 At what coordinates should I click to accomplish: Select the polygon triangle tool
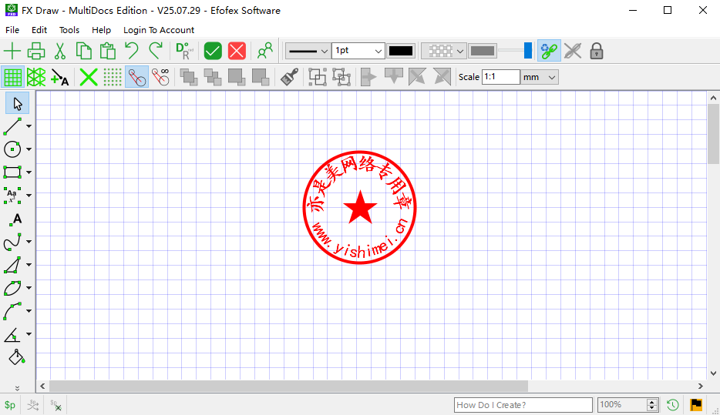point(12,265)
